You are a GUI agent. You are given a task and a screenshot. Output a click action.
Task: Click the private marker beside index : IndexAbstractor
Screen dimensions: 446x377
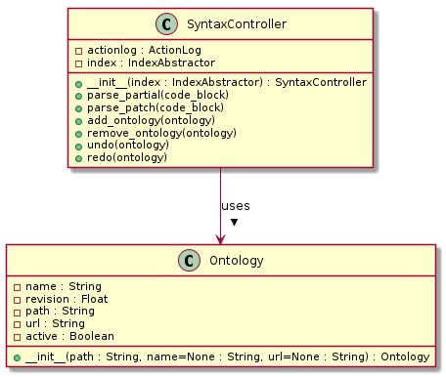78,63
